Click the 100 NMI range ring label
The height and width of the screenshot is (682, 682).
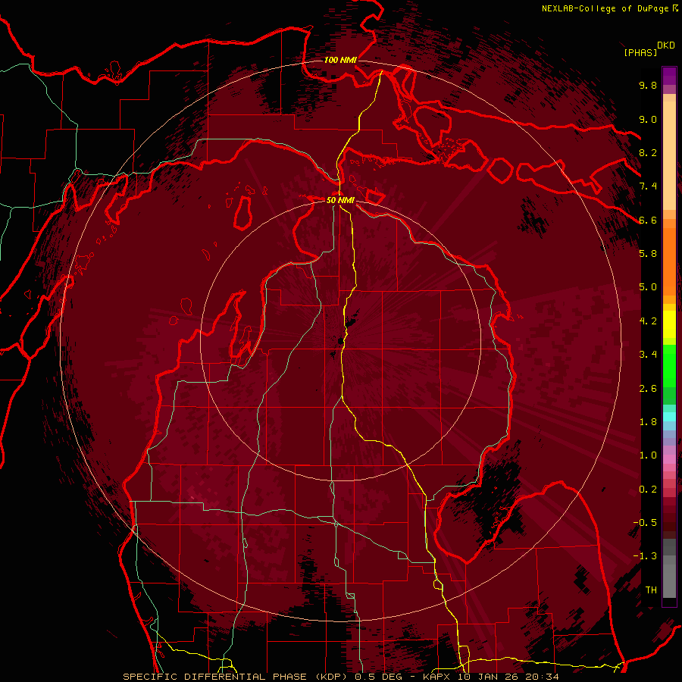(340, 60)
